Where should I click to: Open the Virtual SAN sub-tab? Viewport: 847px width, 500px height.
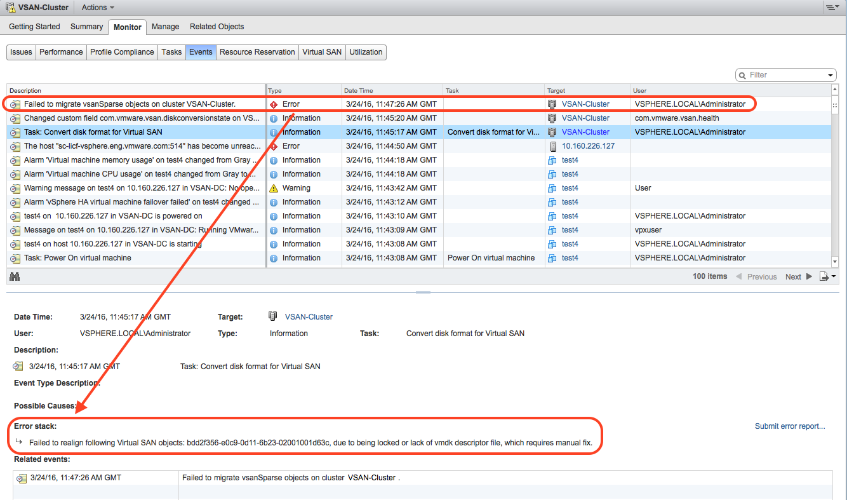[321, 52]
